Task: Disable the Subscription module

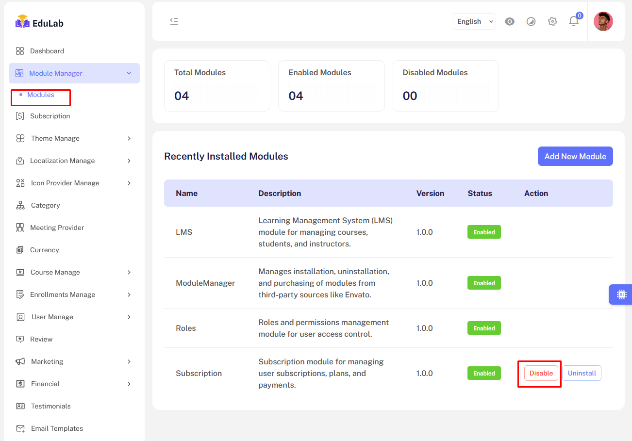Action: pyautogui.click(x=541, y=373)
